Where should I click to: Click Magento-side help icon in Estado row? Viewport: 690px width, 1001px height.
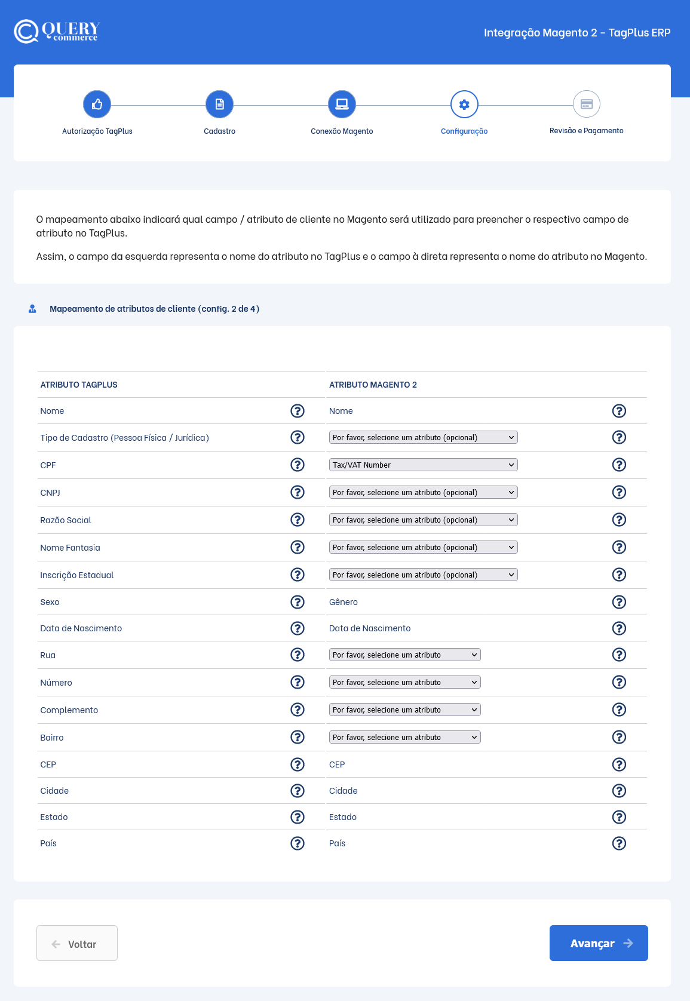click(620, 817)
